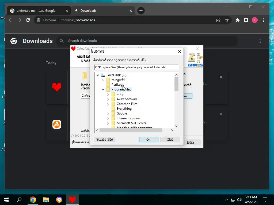Expand the Microsoft SQL Server folder

(x=108, y=123)
